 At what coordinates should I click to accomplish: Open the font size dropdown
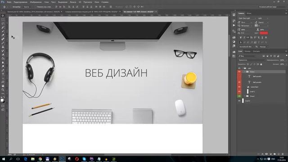(247, 22)
